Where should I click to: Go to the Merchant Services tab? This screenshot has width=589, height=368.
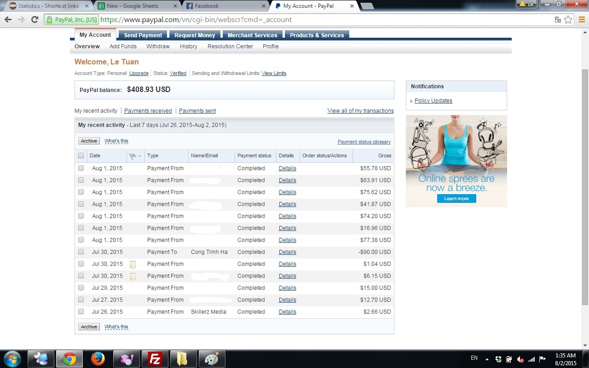tap(252, 35)
